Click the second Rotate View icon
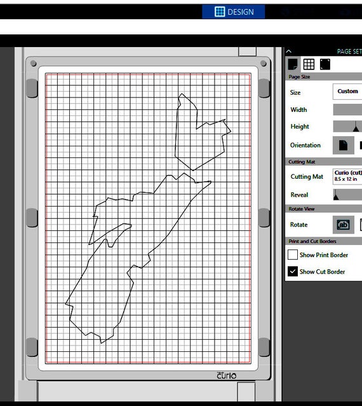362x406 pixels. click(x=361, y=225)
